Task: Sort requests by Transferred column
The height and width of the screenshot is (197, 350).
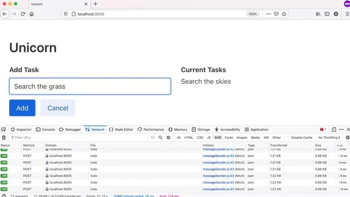Action: point(291,145)
